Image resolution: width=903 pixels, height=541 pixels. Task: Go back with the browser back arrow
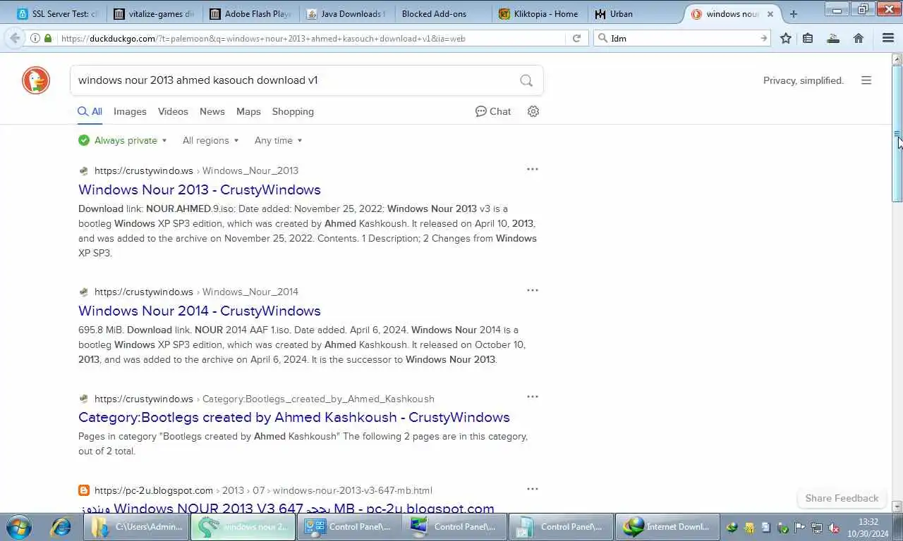point(15,38)
